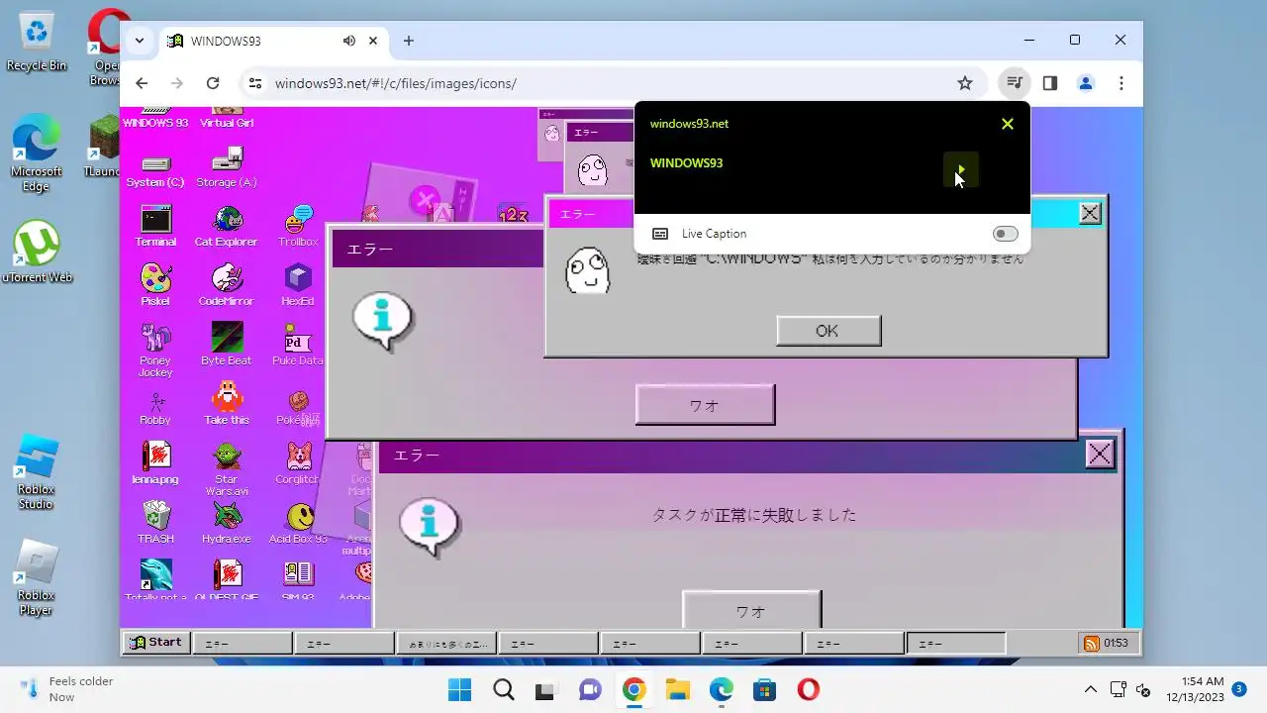This screenshot has width=1267, height=713.
Task: Reload the windows93.net page
Action: pyautogui.click(x=213, y=83)
